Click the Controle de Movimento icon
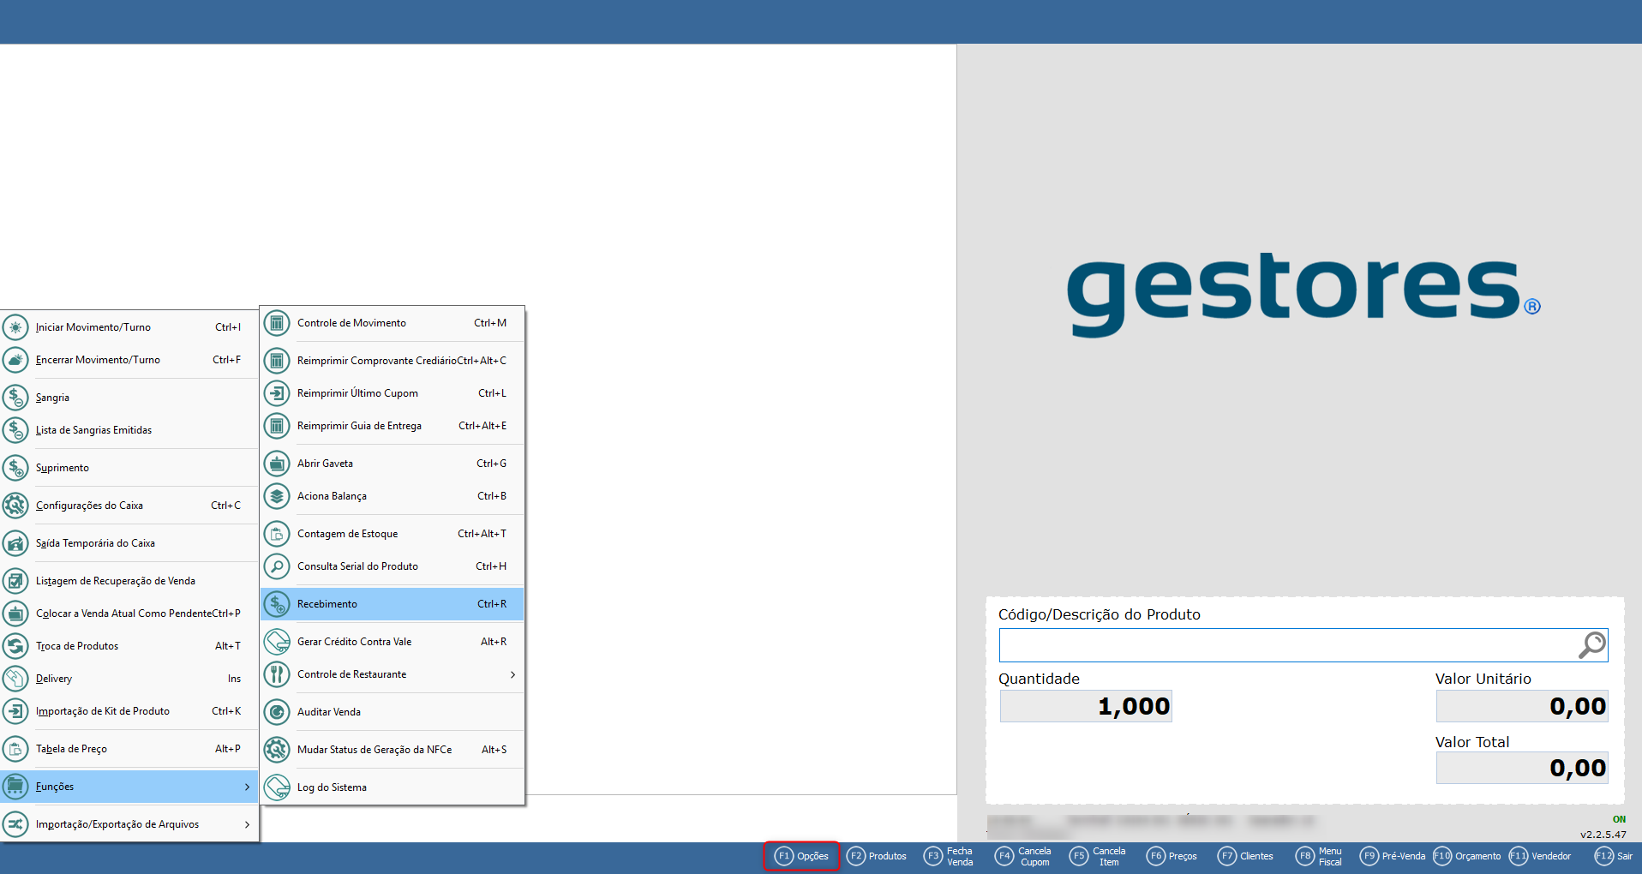Screen dimensions: 1642x874 point(277,323)
